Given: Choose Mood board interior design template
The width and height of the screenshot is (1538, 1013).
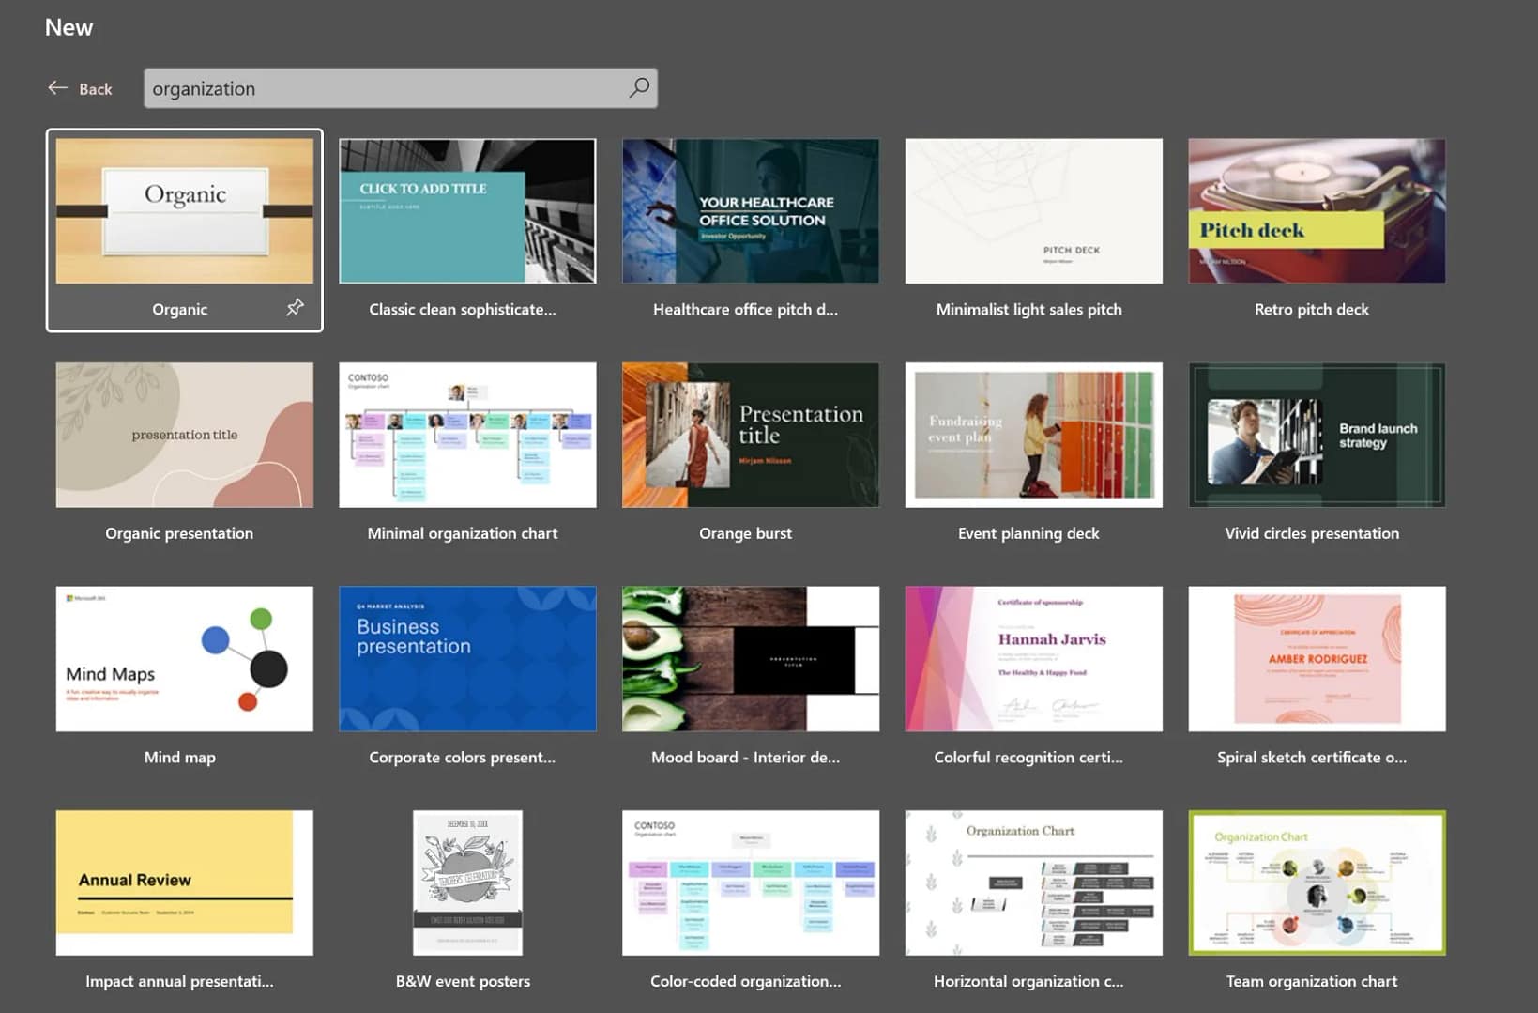Looking at the screenshot, I should tap(750, 659).
